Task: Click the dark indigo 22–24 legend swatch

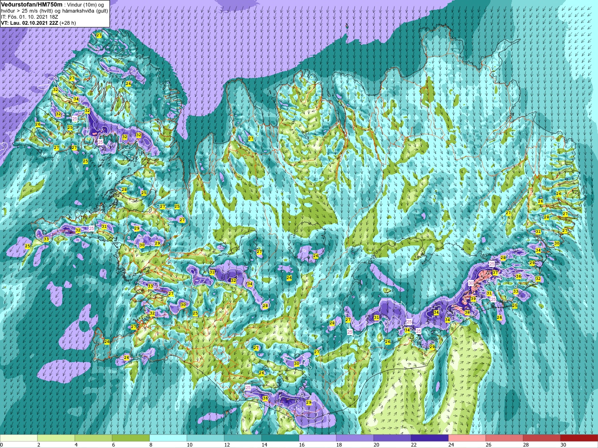Action: click(430, 438)
